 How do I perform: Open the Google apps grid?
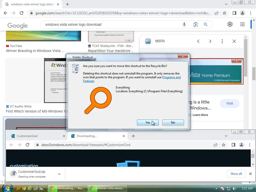pos(242,24)
